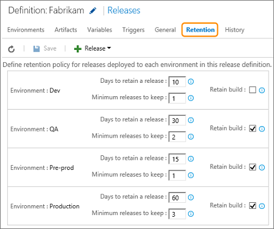Click the Environment : Pre-prod label
Image resolution: width=274 pixels, height=229 pixels.
(x=42, y=167)
